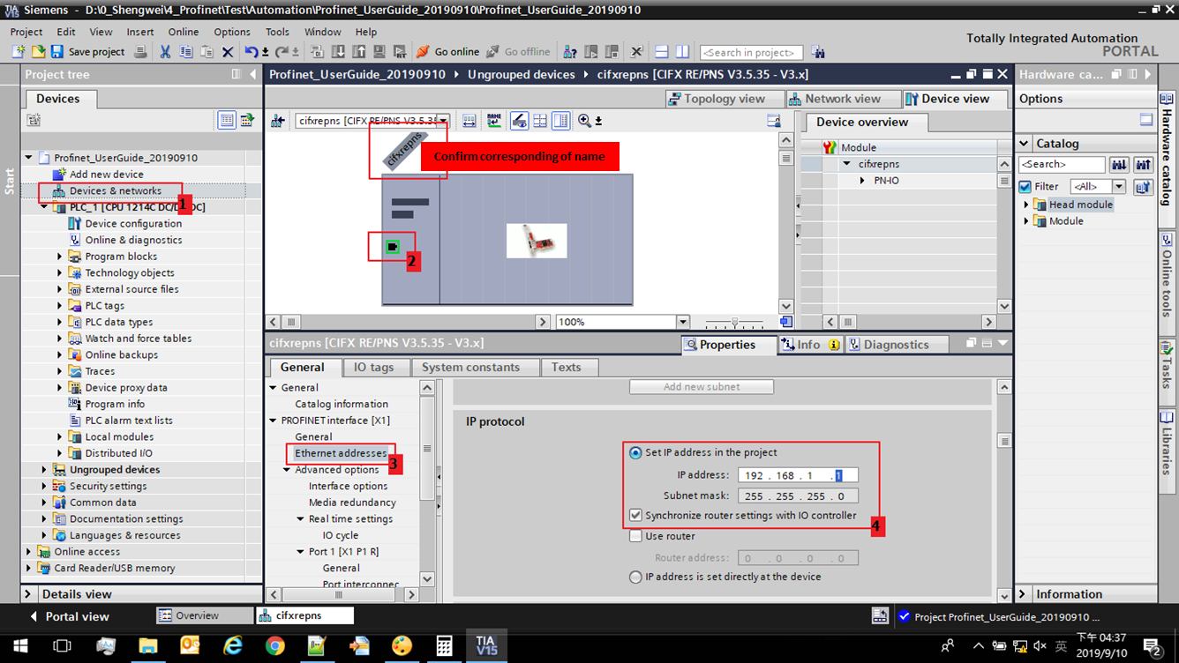Open the Online menu
Image resolution: width=1179 pixels, height=663 pixels.
pyautogui.click(x=184, y=32)
